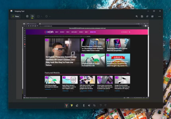Select the Eraser tool
The height and width of the screenshot is (119, 171).
pyautogui.click(x=77, y=105)
